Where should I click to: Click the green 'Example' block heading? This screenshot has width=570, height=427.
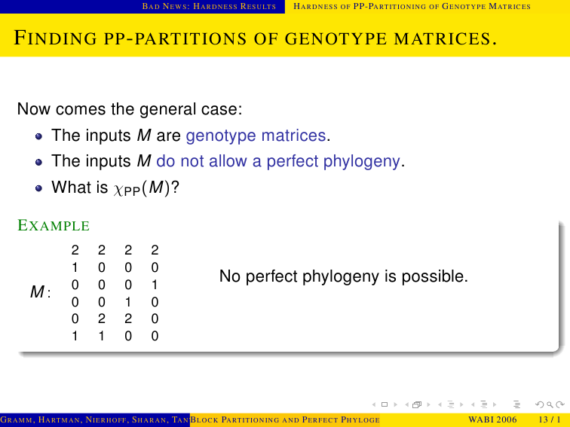(54, 225)
